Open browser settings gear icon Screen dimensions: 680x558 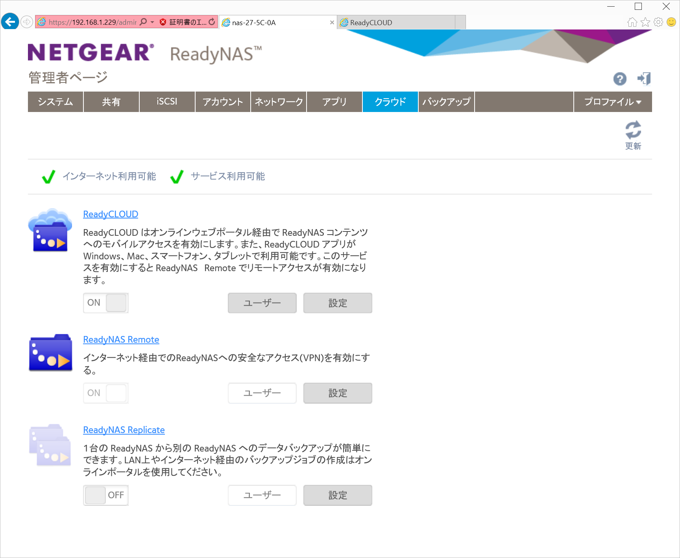pyautogui.click(x=658, y=22)
